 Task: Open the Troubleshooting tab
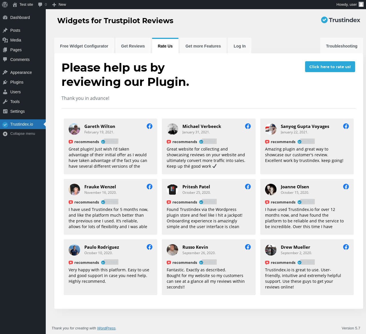341,46
